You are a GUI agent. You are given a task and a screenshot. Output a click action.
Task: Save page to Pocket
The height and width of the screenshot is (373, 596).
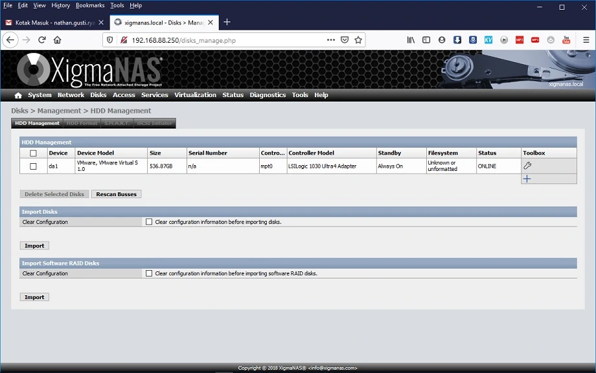[345, 40]
